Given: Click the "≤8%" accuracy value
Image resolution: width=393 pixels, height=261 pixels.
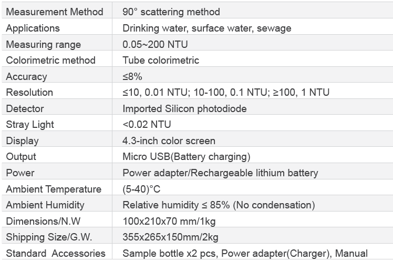Looking at the screenshot, I should click(x=132, y=77).
